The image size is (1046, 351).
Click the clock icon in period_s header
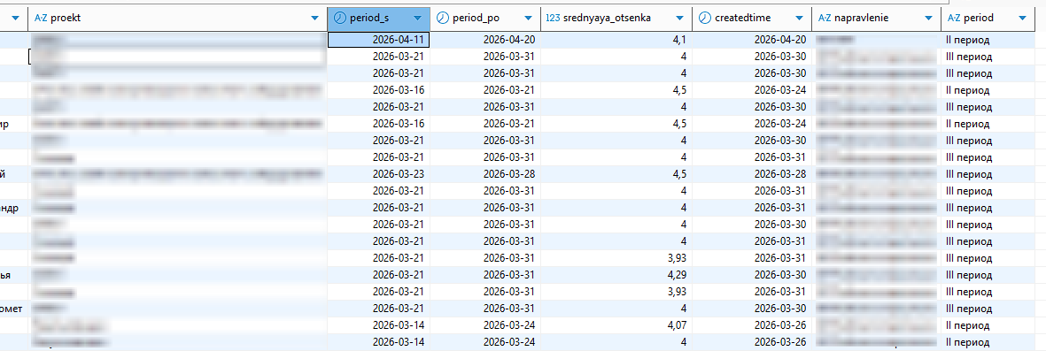pos(339,18)
